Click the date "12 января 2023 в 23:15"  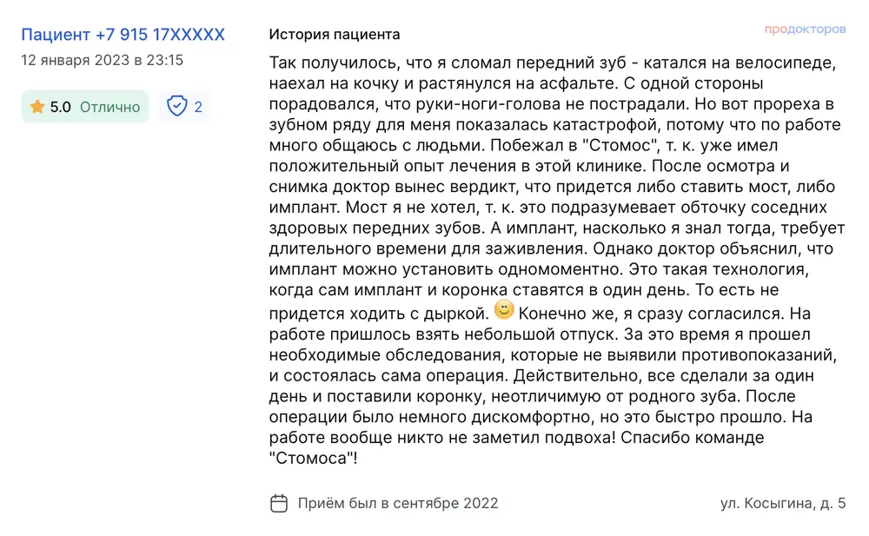pyautogui.click(x=103, y=61)
